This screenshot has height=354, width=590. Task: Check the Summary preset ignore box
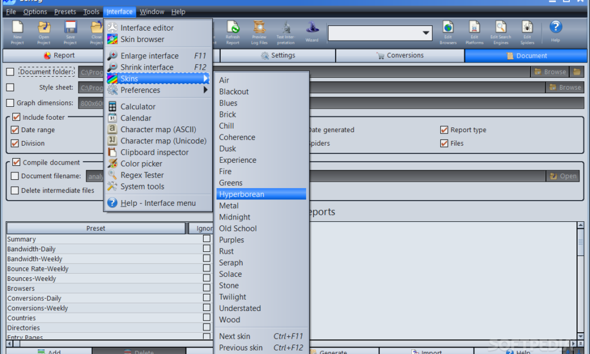coord(206,239)
